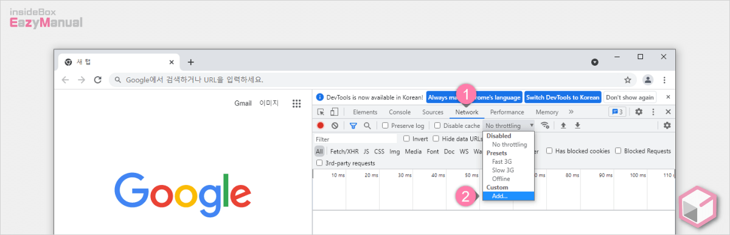Check Has blocked cookies checkbox
Viewport: 730px width, 235px height.
(549, 151)
